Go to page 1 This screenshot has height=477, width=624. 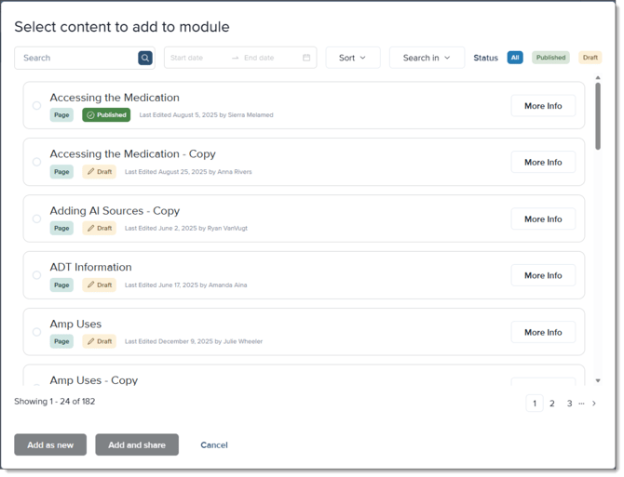tap(535, 404)
